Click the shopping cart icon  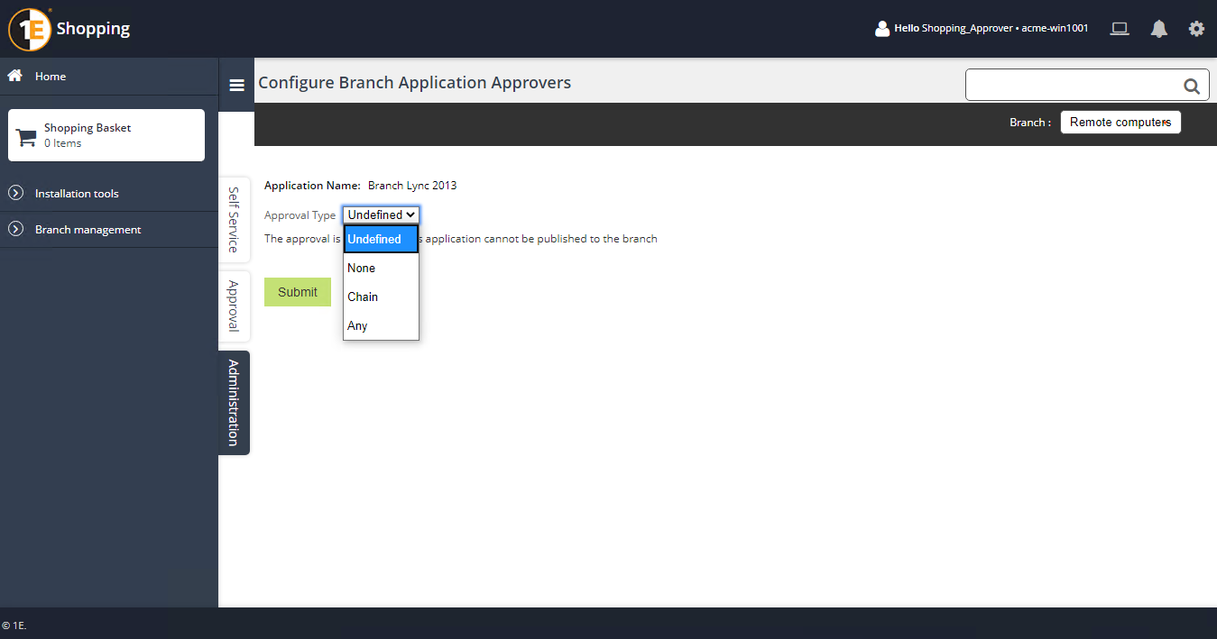pos(27,137)
